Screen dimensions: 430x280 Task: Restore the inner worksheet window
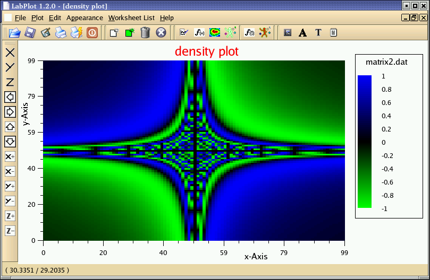pos(414,18)
